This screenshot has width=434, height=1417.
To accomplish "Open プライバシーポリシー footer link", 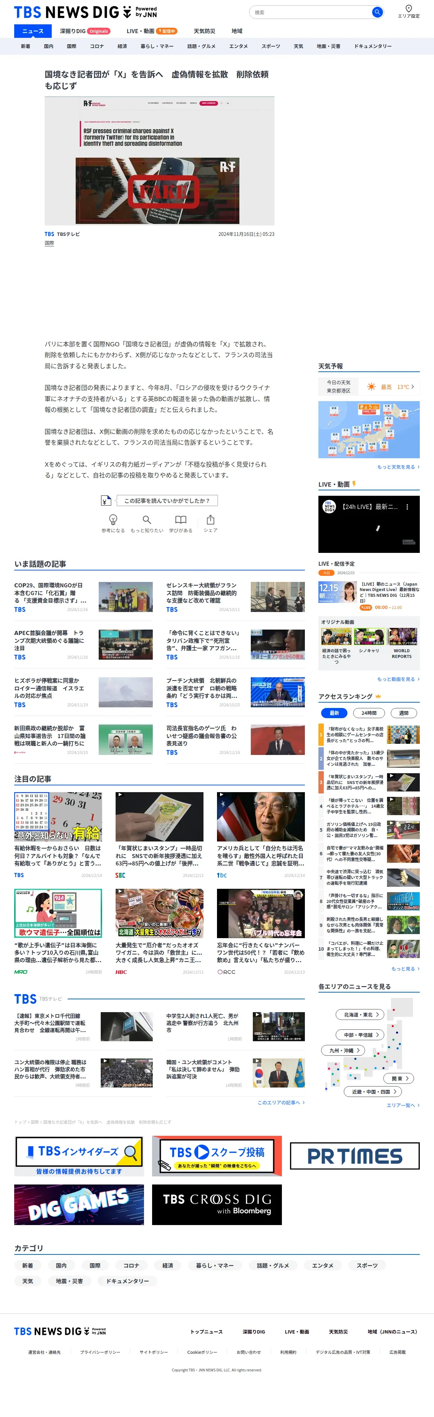I will click(x=100, y=1352).
